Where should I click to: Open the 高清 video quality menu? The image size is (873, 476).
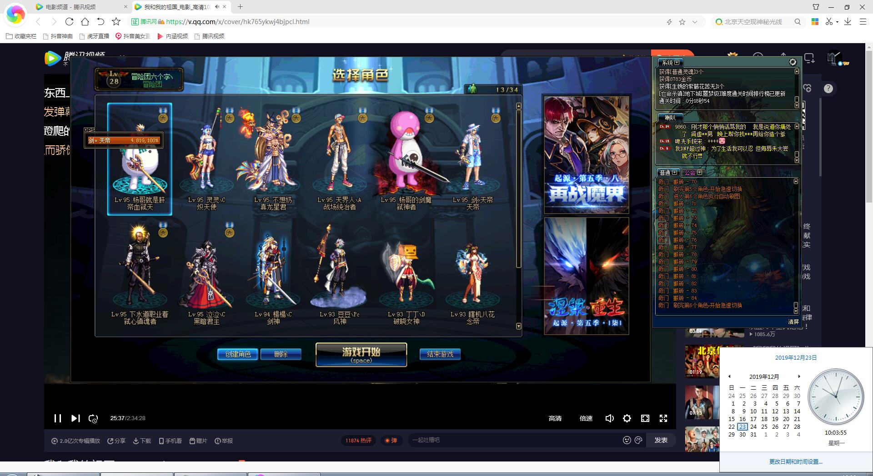click(x=555, y=418)
